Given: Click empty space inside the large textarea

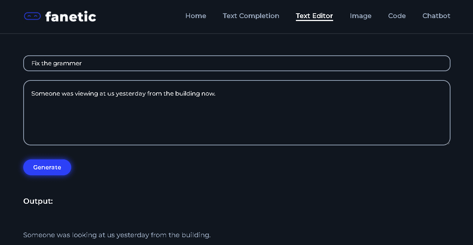Looking at the screenshot, I should (x=237, y=122).
